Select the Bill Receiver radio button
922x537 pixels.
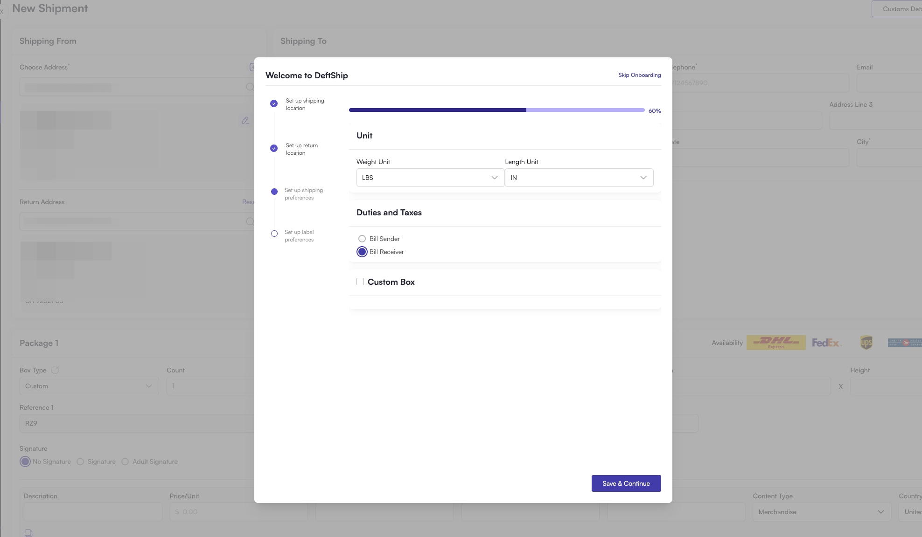point(362,252)
